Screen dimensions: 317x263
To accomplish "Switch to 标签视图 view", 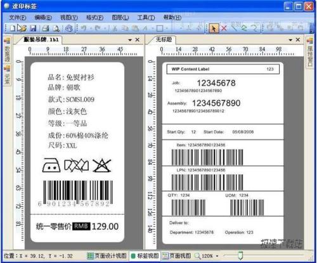I will (x=145, y=256).
